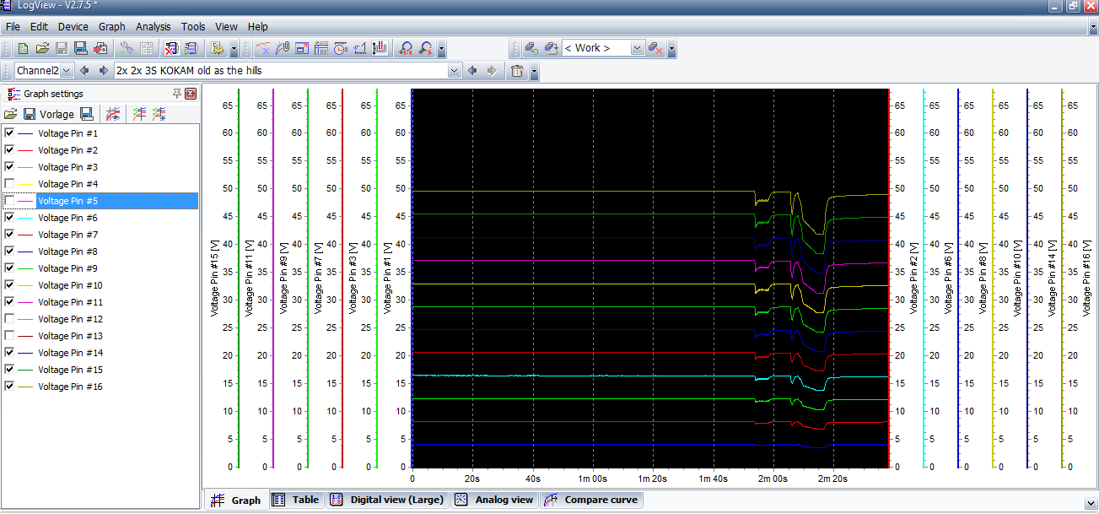
Task: Enable Voltage Pin #4 checkbox
Action: point(9,184)
